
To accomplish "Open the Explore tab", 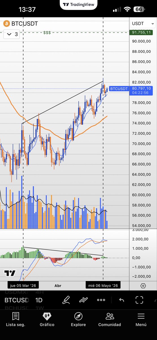I will pos(78,320).
